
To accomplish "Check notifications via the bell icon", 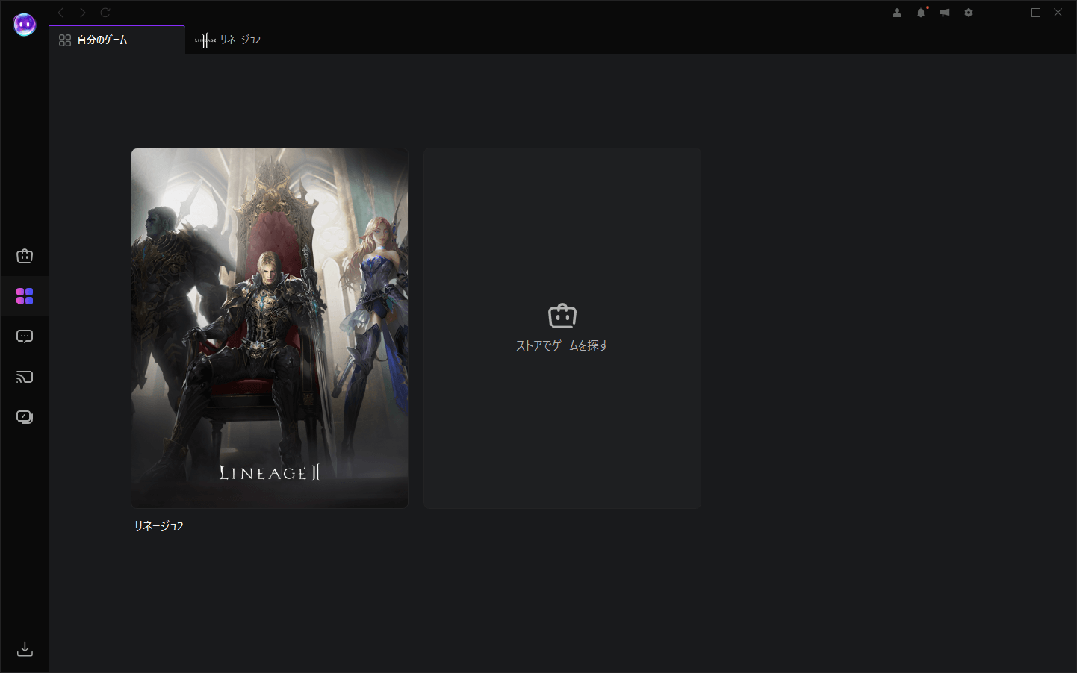I will pyautogui.click(x=921, y=13).
